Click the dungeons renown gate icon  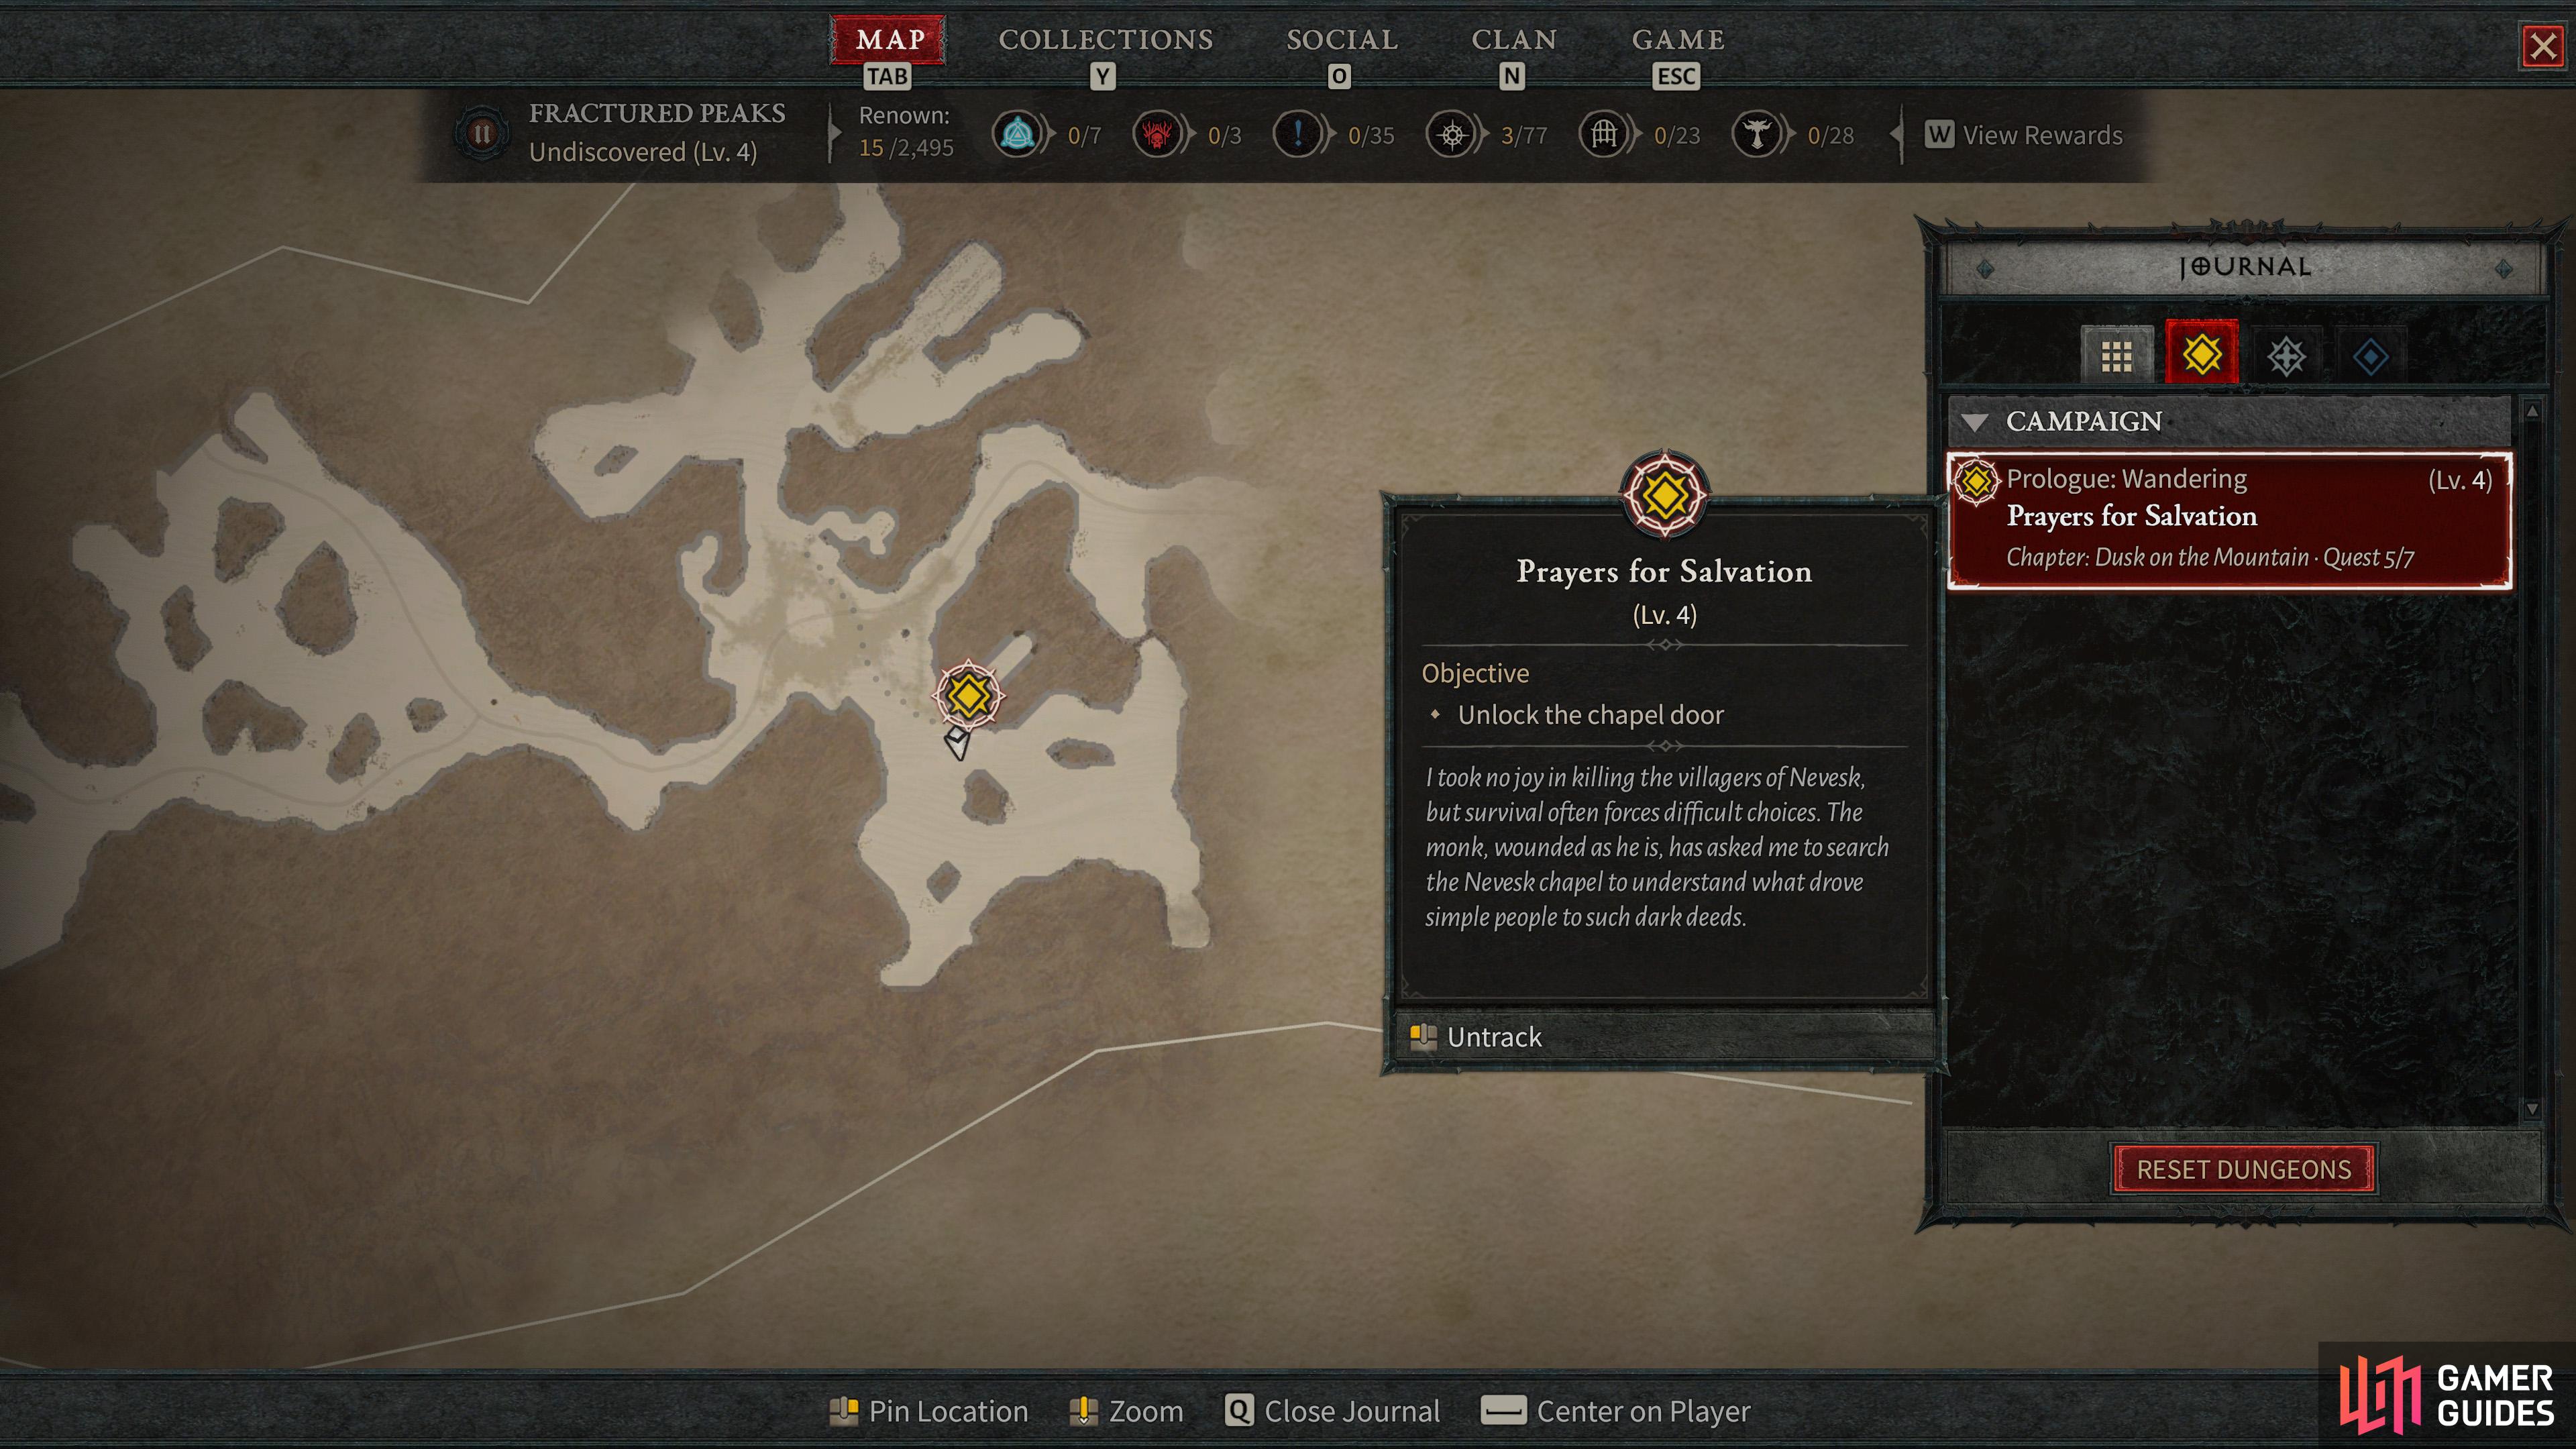tap(1604, 134)
